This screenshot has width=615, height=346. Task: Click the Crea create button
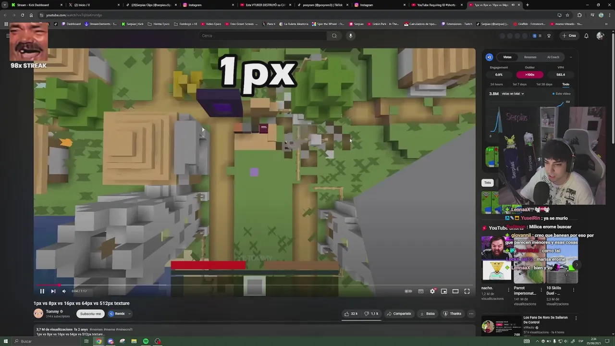tap(569, 36)
